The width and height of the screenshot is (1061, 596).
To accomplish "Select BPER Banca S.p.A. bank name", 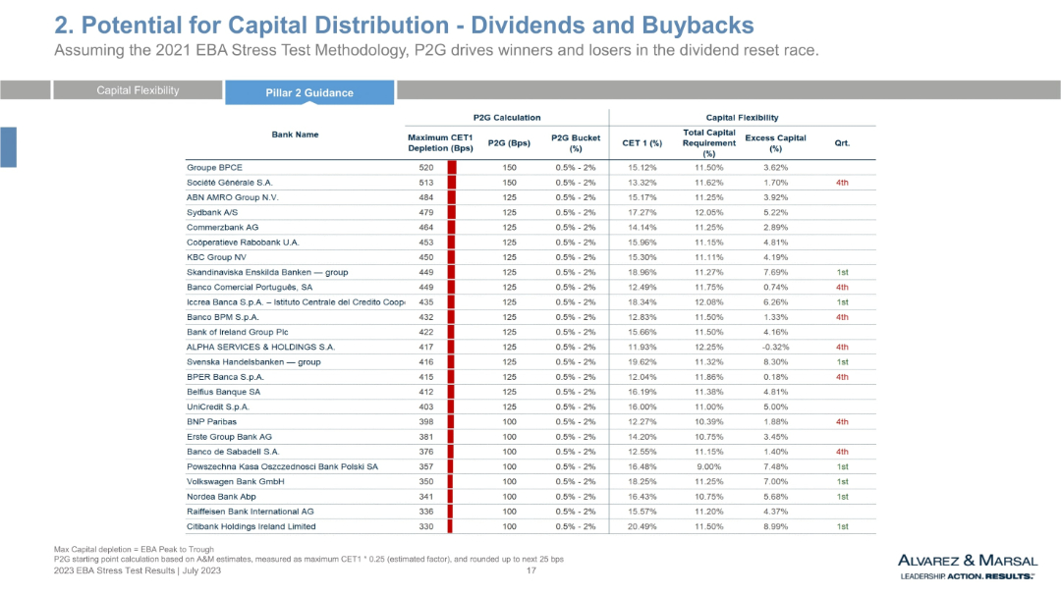I will (225, 377).
